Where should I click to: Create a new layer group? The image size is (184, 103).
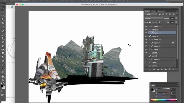pyautogui.click(x=166, y=69)
